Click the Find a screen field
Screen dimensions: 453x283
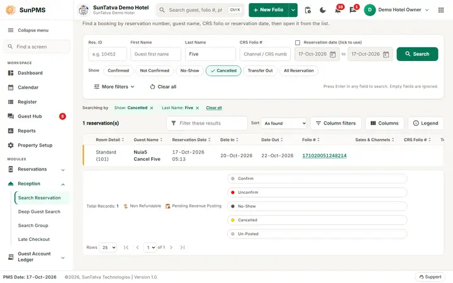click(36, 47)
